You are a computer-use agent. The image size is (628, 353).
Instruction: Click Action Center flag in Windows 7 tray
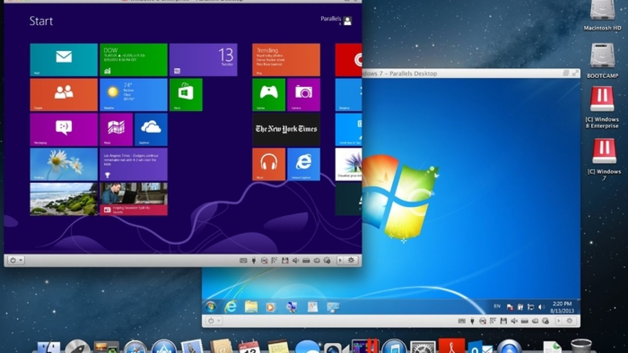coord(510,307)
